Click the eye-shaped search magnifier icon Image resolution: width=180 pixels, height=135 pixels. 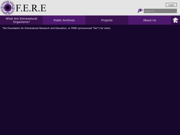tap(140, 11)
